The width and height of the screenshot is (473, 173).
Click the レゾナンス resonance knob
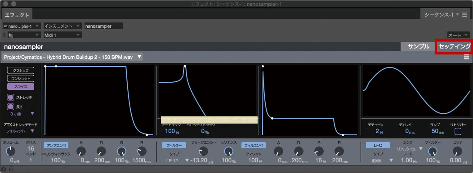click(x=229, y=151)
